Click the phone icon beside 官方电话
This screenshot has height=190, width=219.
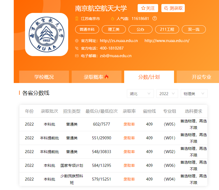(x=77, y=48)
